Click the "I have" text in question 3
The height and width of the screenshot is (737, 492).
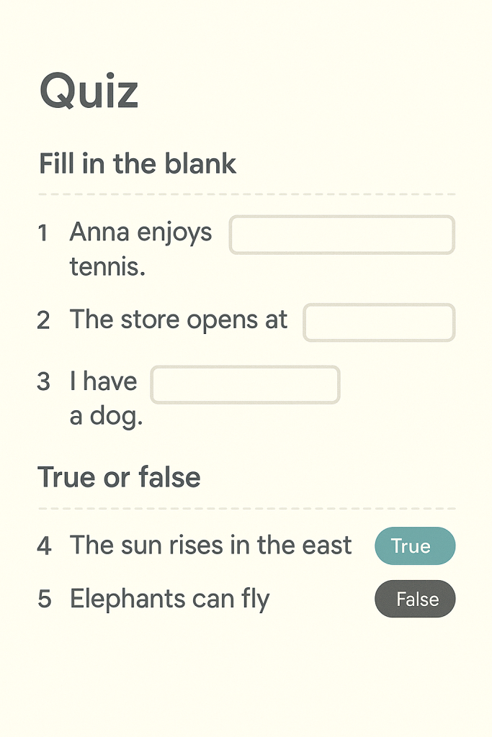coord(104,381)
